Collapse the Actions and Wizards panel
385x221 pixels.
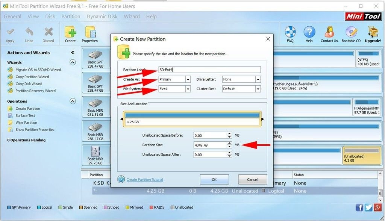pos(73,52)
